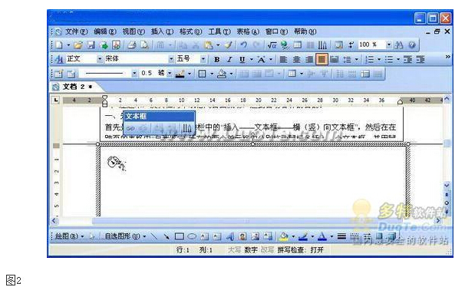
Task: Open the 文件 menu
Action: click(76, 31)
